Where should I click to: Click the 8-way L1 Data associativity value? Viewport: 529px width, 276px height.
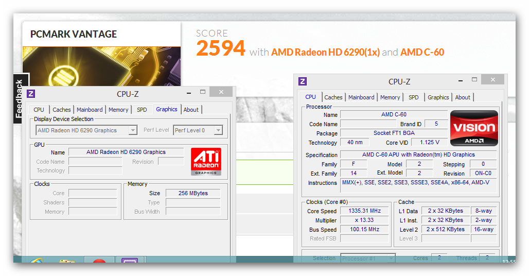(483, 211)
